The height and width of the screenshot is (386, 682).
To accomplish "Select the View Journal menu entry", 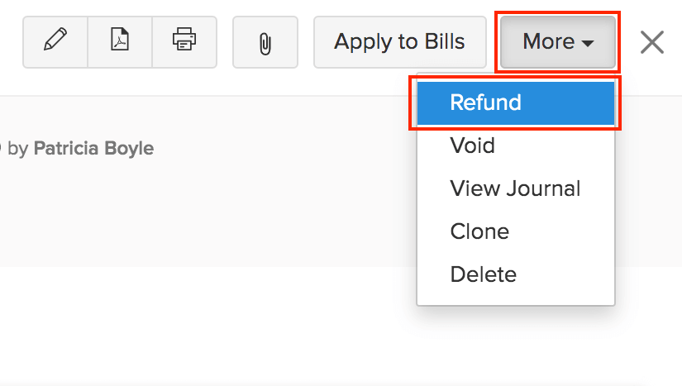I will pyautogui.click(x=515, y=188).
